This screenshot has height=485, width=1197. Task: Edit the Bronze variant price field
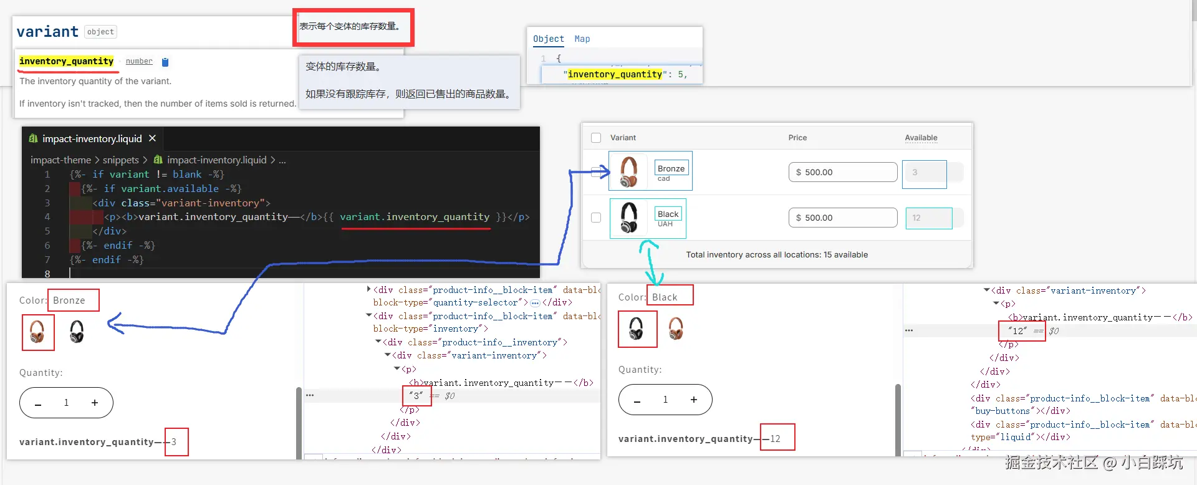pos(843,172)
